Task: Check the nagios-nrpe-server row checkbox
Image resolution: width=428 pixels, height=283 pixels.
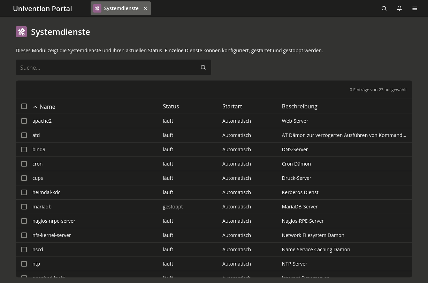Action: pos(24,221)
